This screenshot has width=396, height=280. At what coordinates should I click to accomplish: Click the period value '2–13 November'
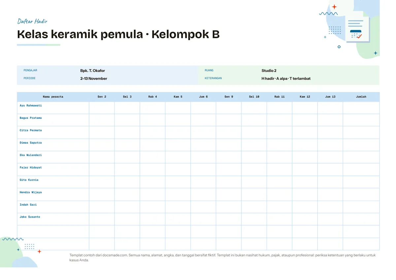94,78
